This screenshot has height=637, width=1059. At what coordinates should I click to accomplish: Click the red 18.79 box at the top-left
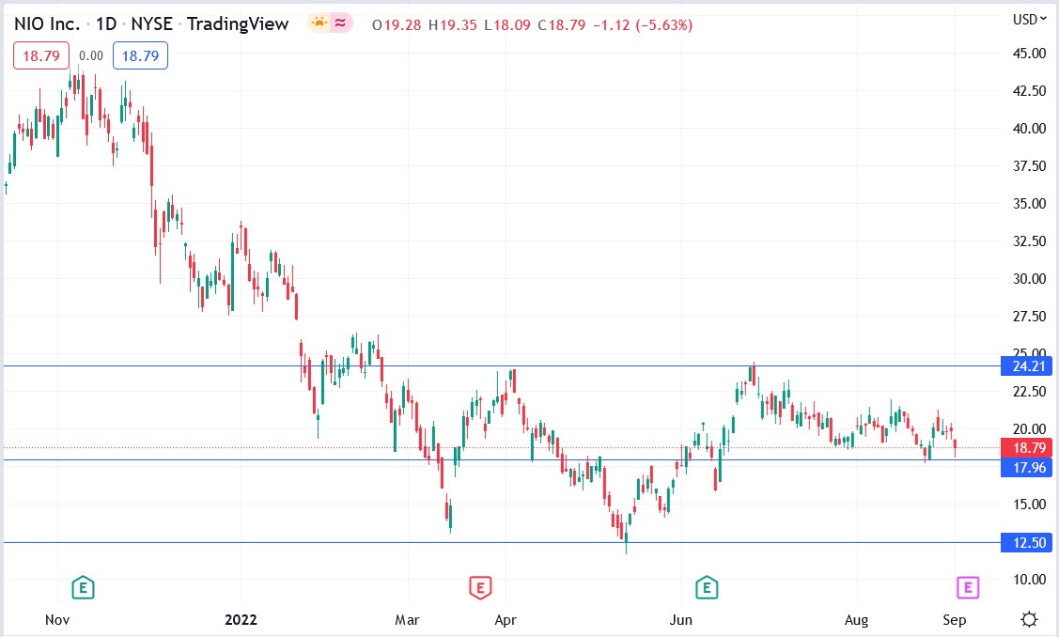39,55
